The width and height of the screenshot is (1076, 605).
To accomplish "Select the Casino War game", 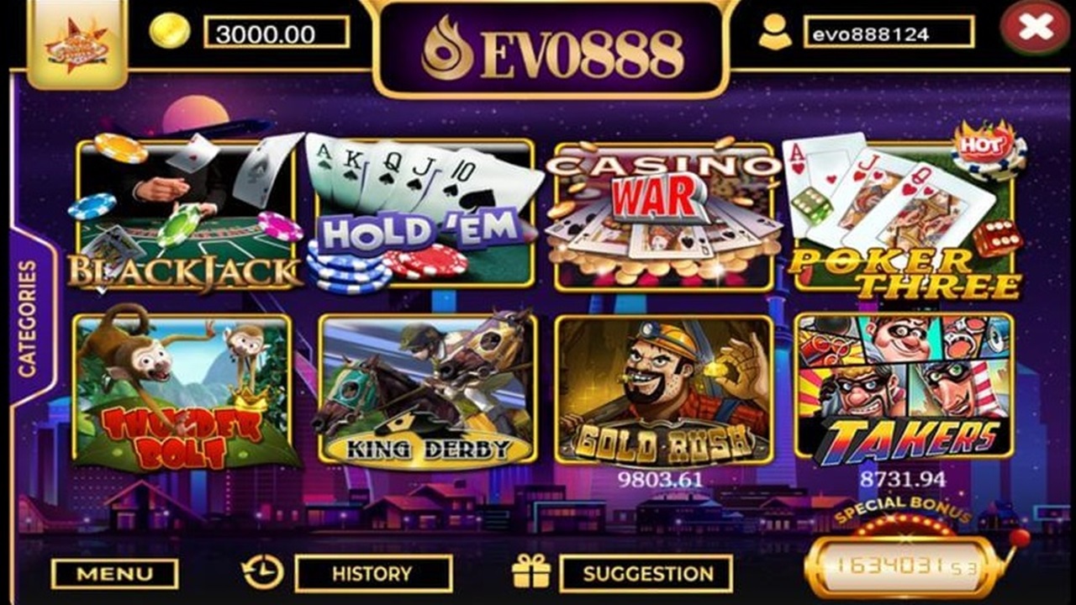I will pos(663,215).
